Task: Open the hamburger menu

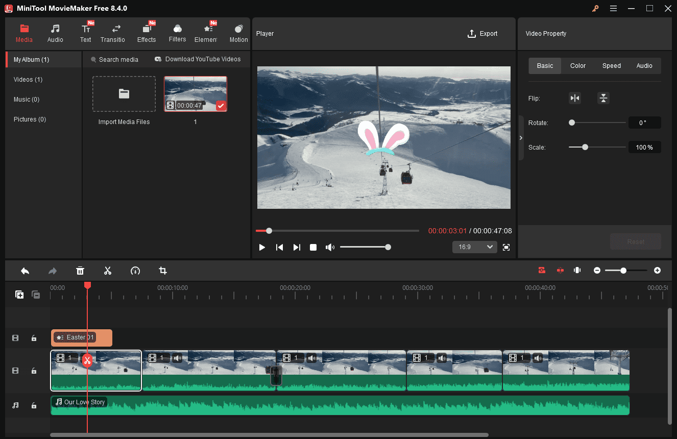Action: point(613,8)
